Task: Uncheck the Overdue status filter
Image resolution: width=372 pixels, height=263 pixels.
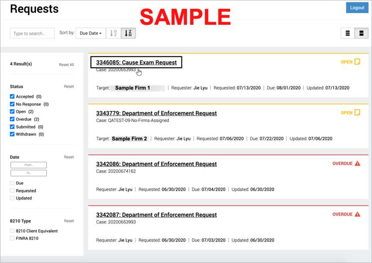Action: pyautogui.click(x=12, y=119)
